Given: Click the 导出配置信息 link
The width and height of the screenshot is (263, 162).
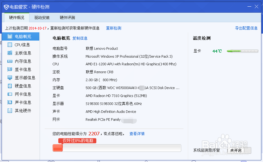Looking at the screenshot, I should pyautogui.click(x=246, y=28).
